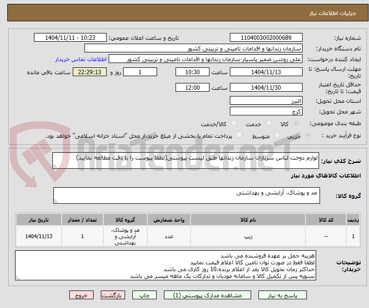Click the response deadline date 1404/11/13 field
369x308 pixels.
click(x=266, y=72)
